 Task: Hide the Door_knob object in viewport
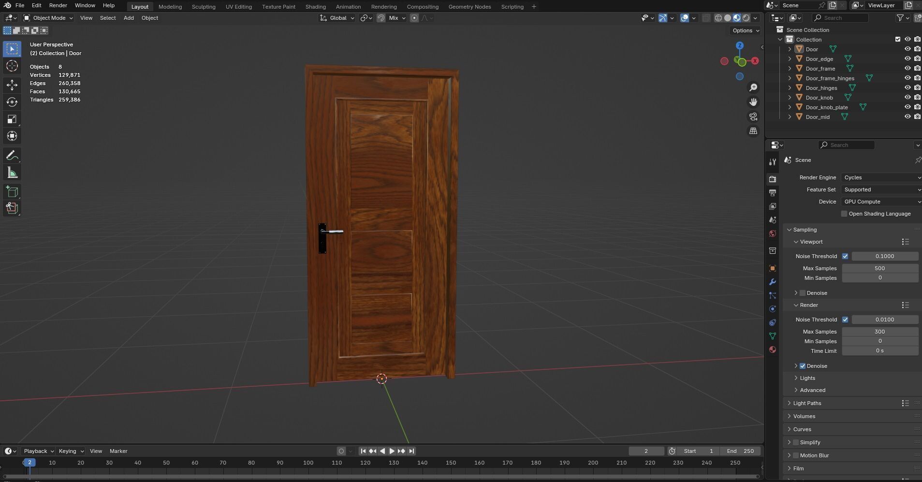coord(907,97)
